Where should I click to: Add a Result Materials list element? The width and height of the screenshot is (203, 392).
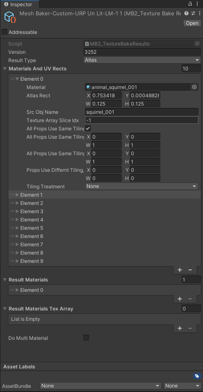click(x=180, y=299)
